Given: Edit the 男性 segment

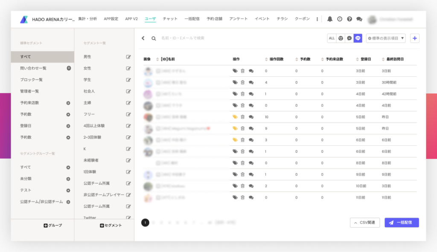Looking at the screenshot, I should [x=128, y=57].
